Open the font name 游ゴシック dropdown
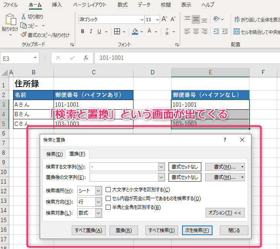Screen dimensions: 280x249 click(x=141, y=19)
